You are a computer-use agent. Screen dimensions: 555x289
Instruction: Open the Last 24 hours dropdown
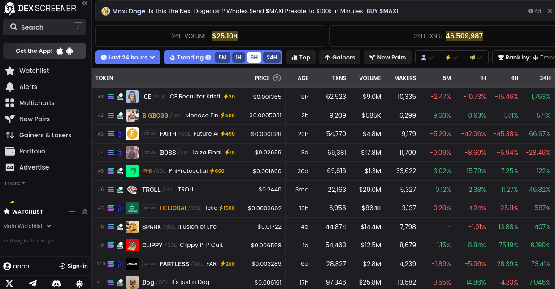[128, 57]
